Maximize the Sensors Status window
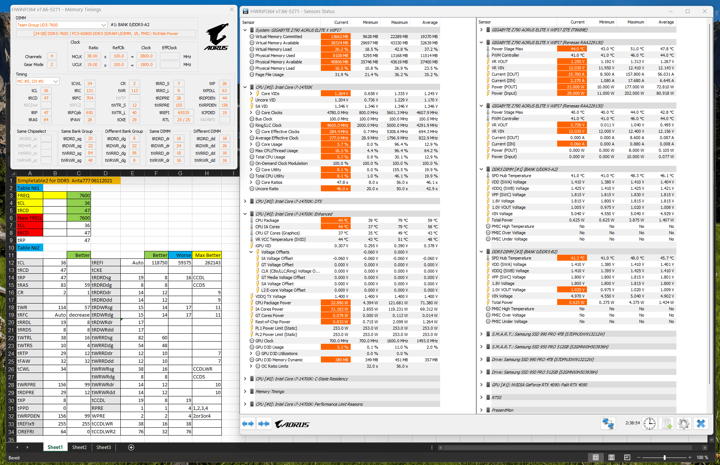720x465 pixels. click(x=687, y=11)
